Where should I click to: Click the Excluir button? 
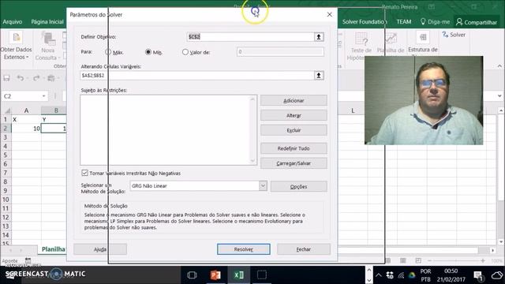pos(294,130)
